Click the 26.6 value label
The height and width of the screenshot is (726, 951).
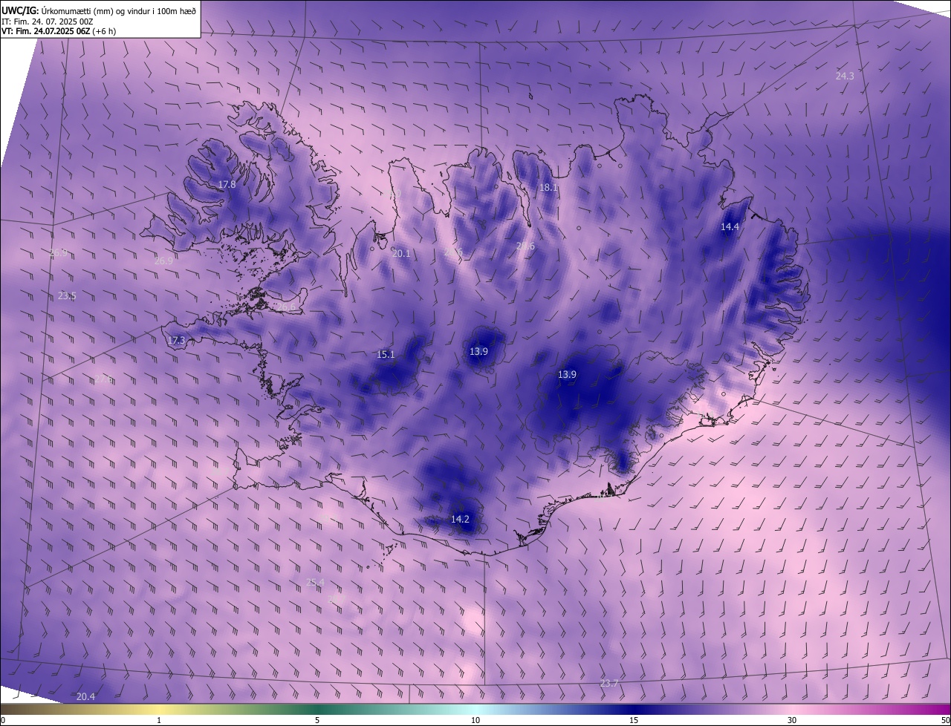pos(286,307)
